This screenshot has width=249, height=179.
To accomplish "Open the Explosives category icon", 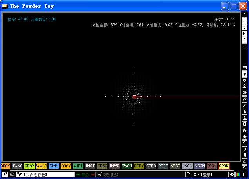I will 245,99.
